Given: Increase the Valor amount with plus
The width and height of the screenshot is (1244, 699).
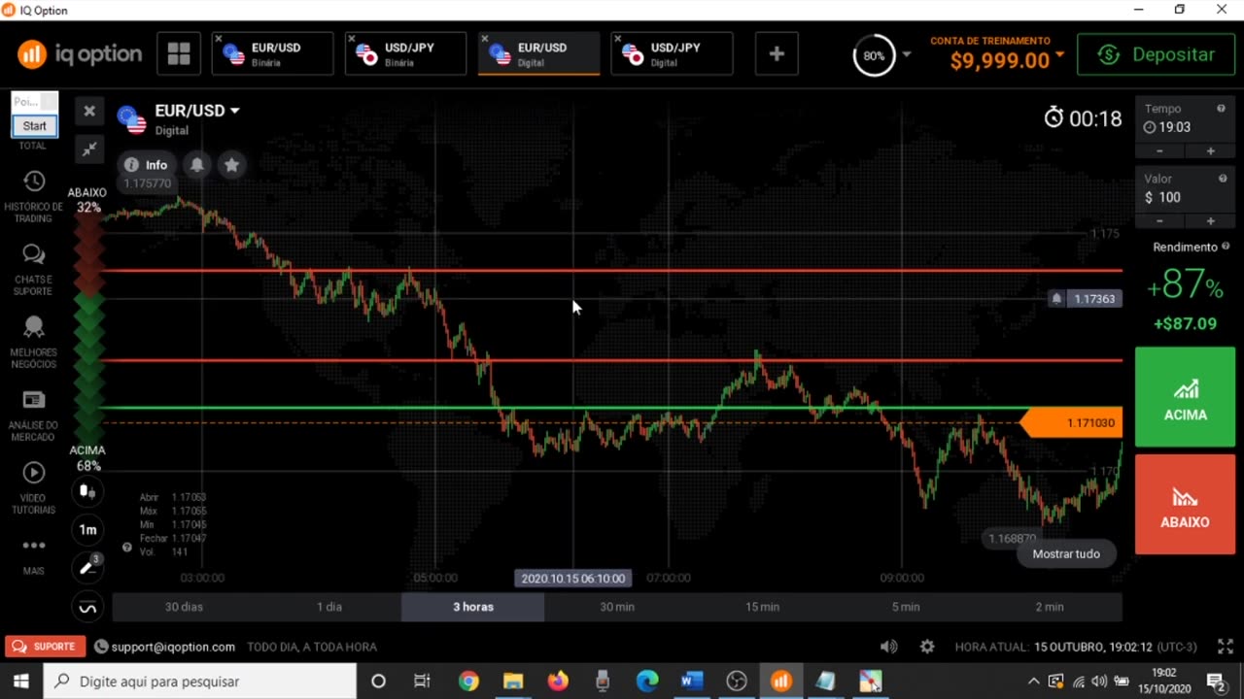Looking at the screenshot, I should coord(1210,221).
